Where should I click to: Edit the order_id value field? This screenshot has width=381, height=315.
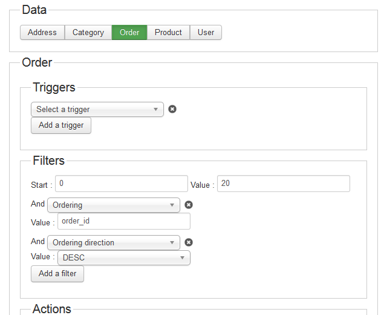click(124, 221)
